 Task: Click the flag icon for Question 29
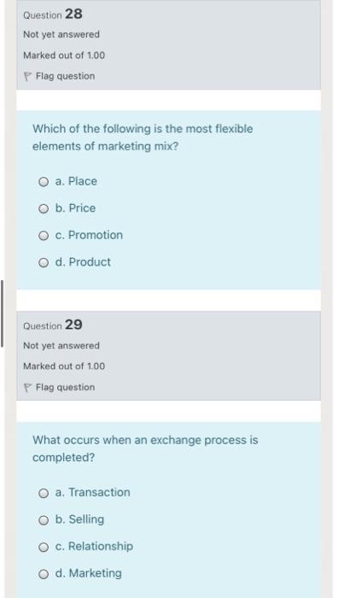(x=26, y=388)
